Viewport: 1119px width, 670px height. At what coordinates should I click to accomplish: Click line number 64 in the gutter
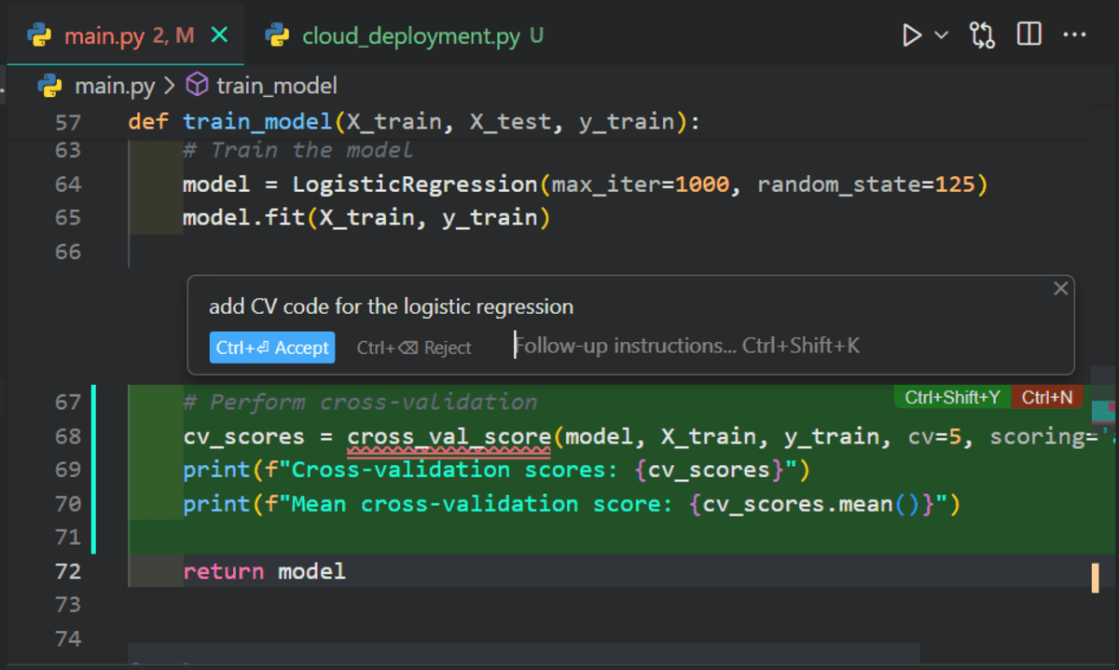[x=68, y=184]
